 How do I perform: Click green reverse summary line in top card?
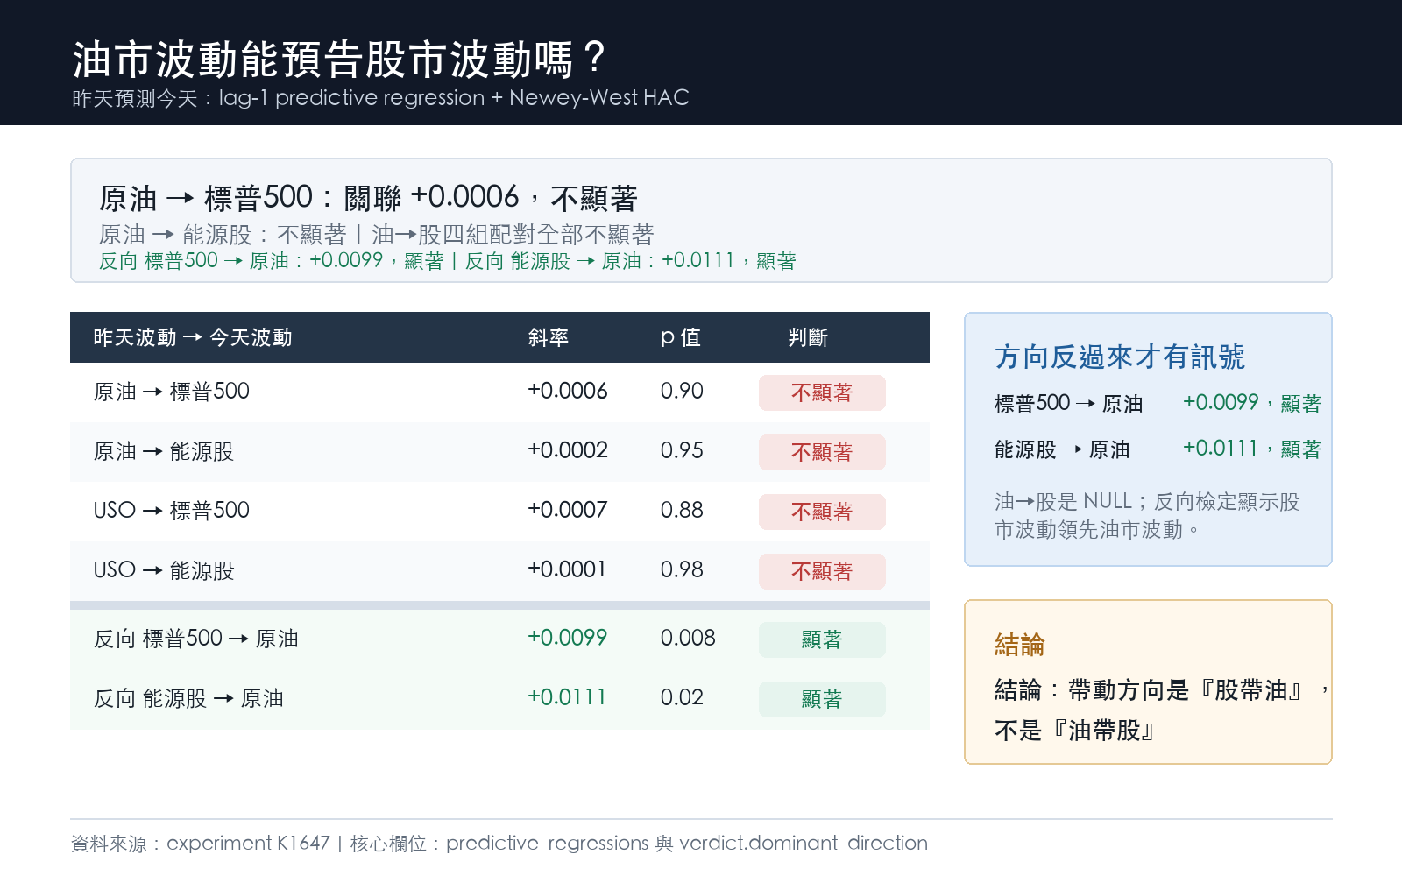point(447,261)
